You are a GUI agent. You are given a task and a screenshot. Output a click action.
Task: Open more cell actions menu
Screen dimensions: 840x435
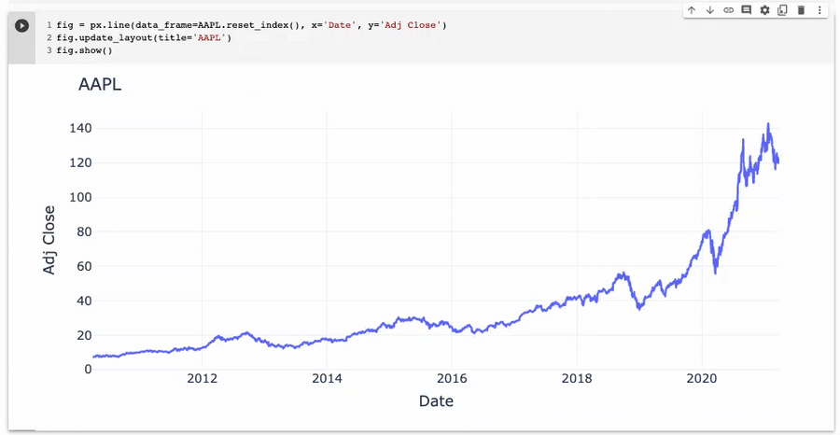[819, 10]
